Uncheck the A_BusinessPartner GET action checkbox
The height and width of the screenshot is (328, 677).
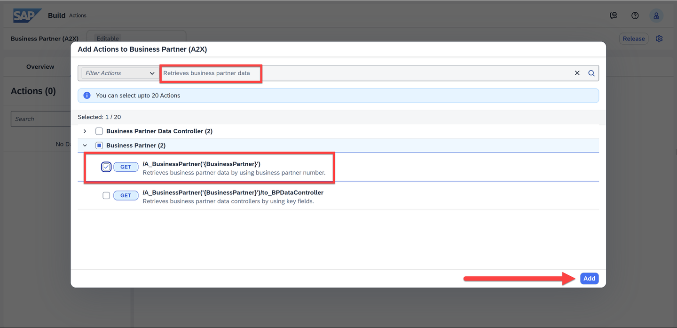(x=106, y=167)
